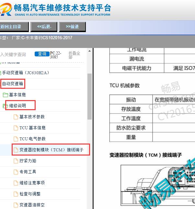Open the 拧紧力矩 document

[x=28, y=161]
